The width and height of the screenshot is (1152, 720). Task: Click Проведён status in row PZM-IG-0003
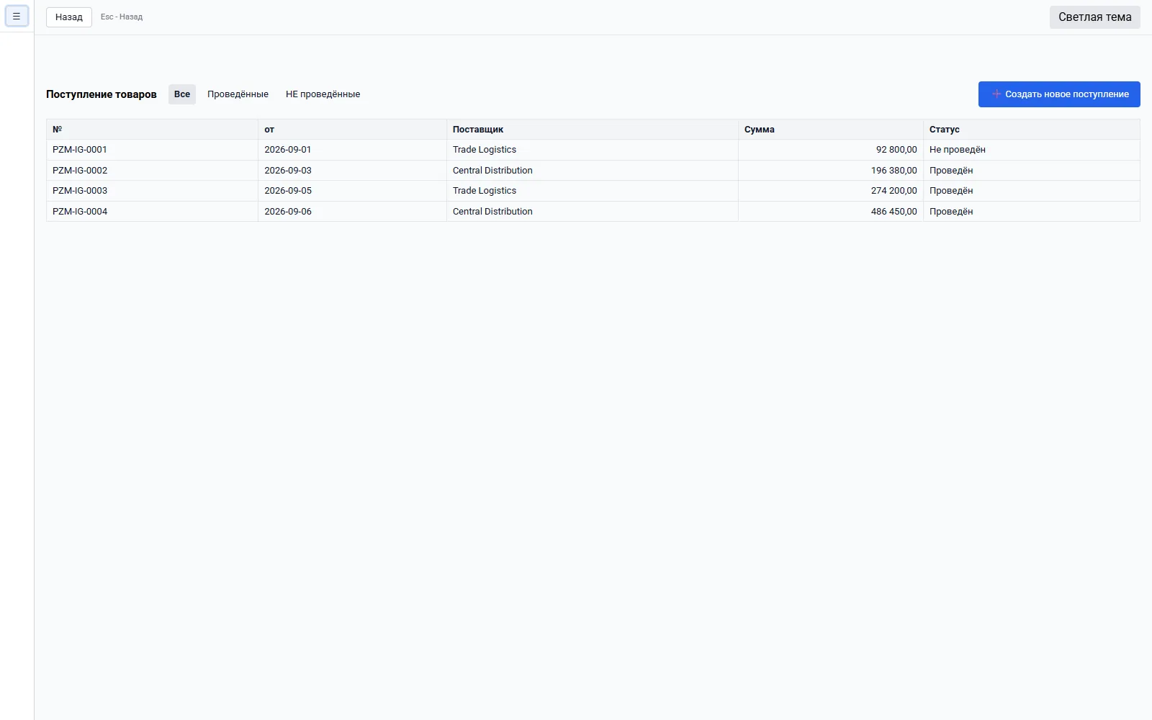[x=1032, y=191]
